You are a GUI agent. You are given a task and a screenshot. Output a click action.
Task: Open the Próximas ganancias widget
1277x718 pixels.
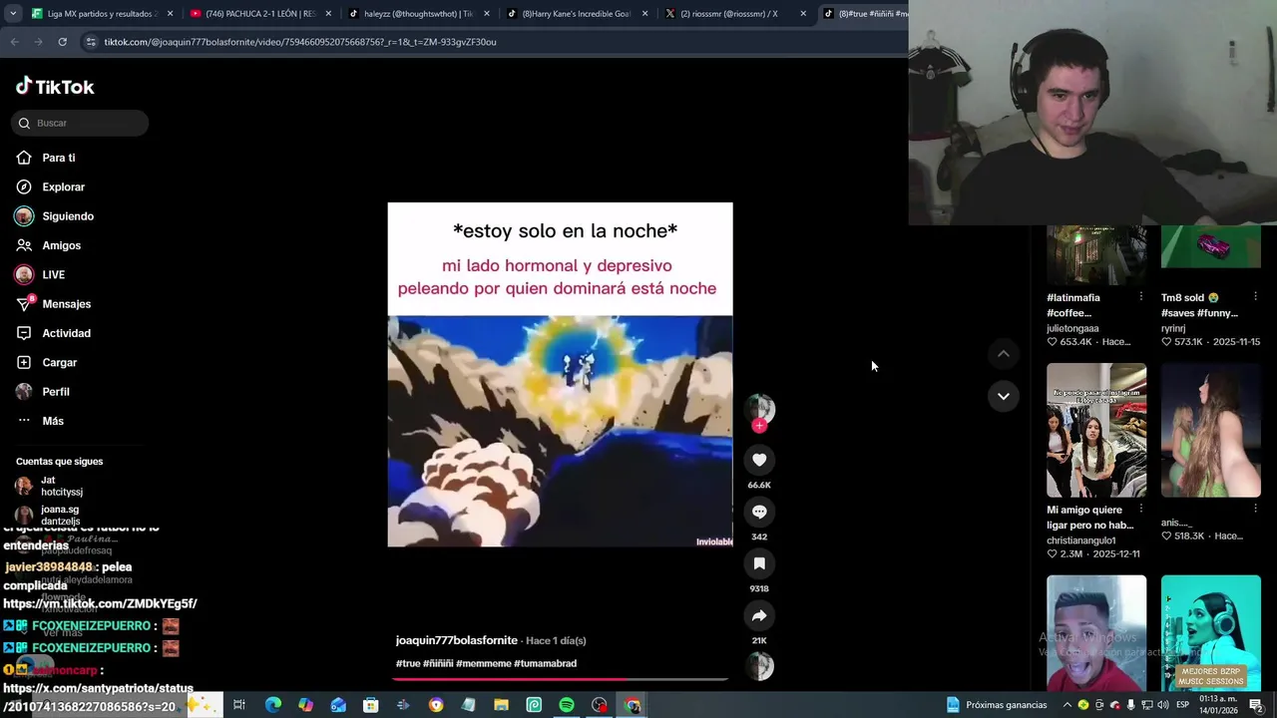click(997, 705)
